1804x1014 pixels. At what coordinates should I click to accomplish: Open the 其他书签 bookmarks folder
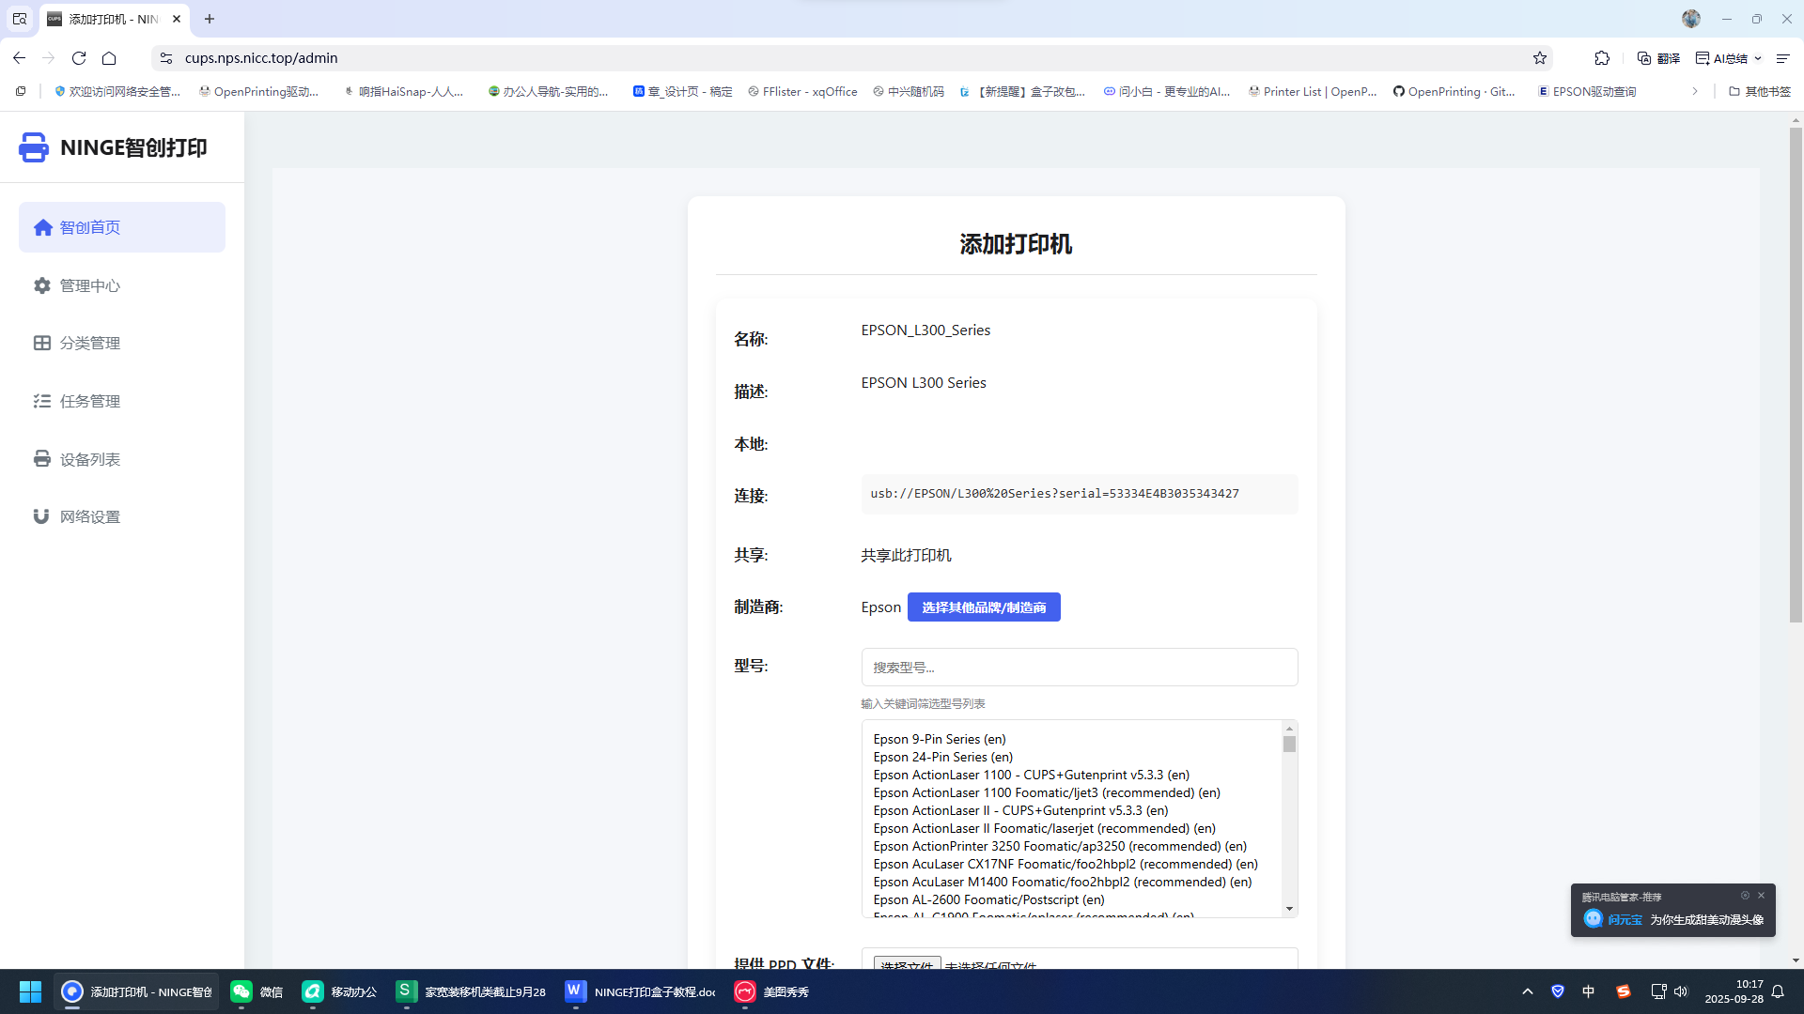(x=1759, y=91)
